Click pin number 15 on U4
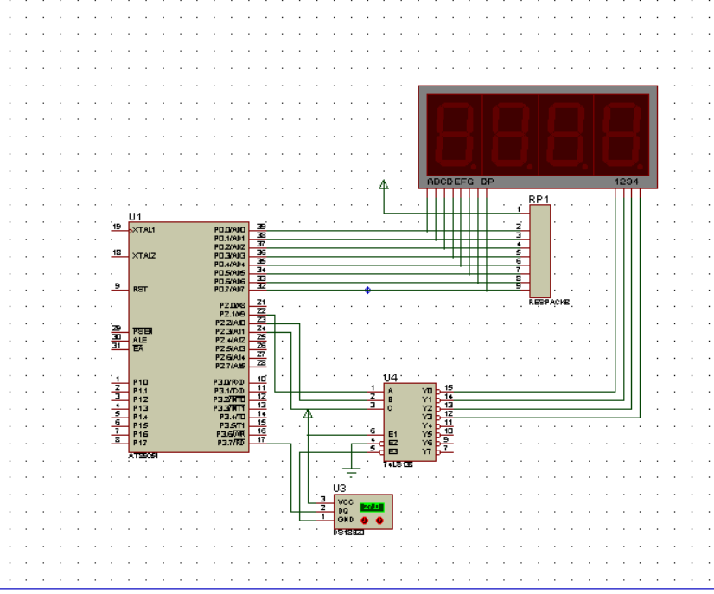The height and width of the screenshot is (594, 714). [449, 387]
